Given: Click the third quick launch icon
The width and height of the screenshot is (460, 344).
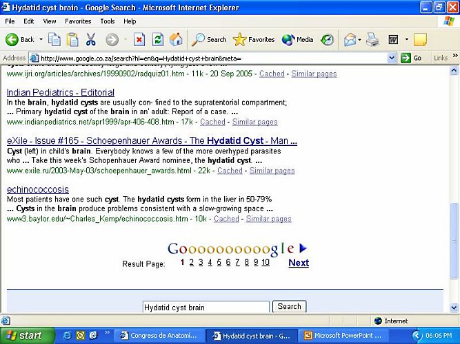Looking at the screenshot, I should pos(93,336).
